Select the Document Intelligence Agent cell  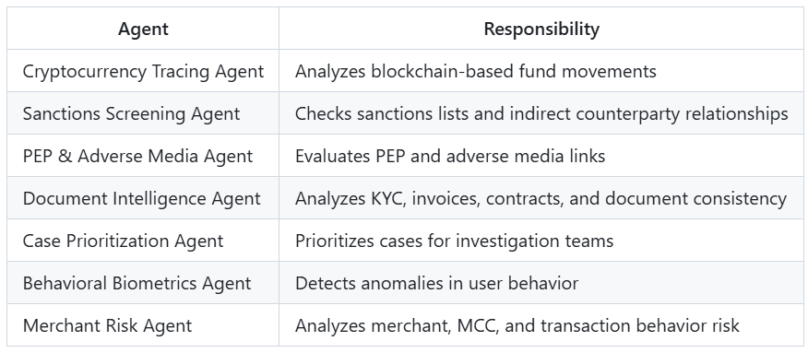143,198
